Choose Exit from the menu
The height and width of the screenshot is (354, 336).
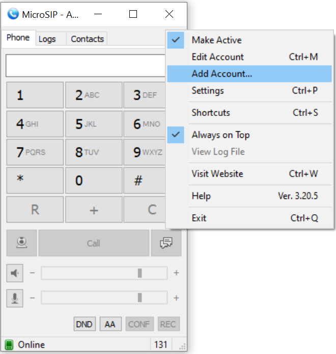199,218
